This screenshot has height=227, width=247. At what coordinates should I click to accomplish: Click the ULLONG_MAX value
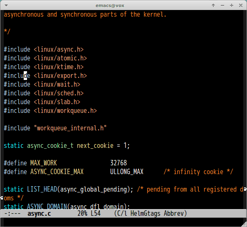click(127, 172)
